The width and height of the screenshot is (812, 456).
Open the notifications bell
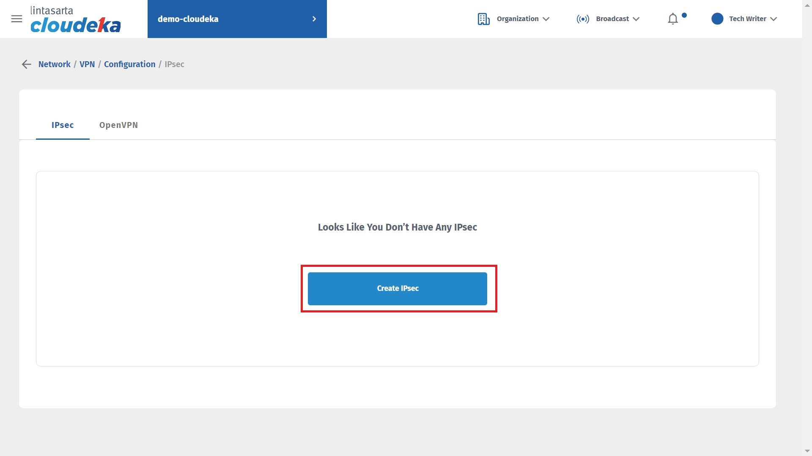[673, 19]
